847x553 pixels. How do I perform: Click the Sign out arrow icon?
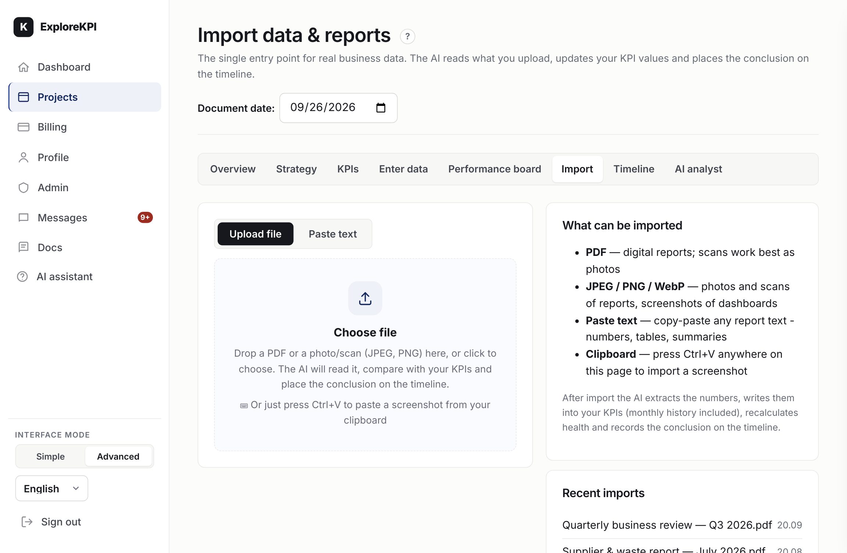pyautogui.click(x=27, y=522)
